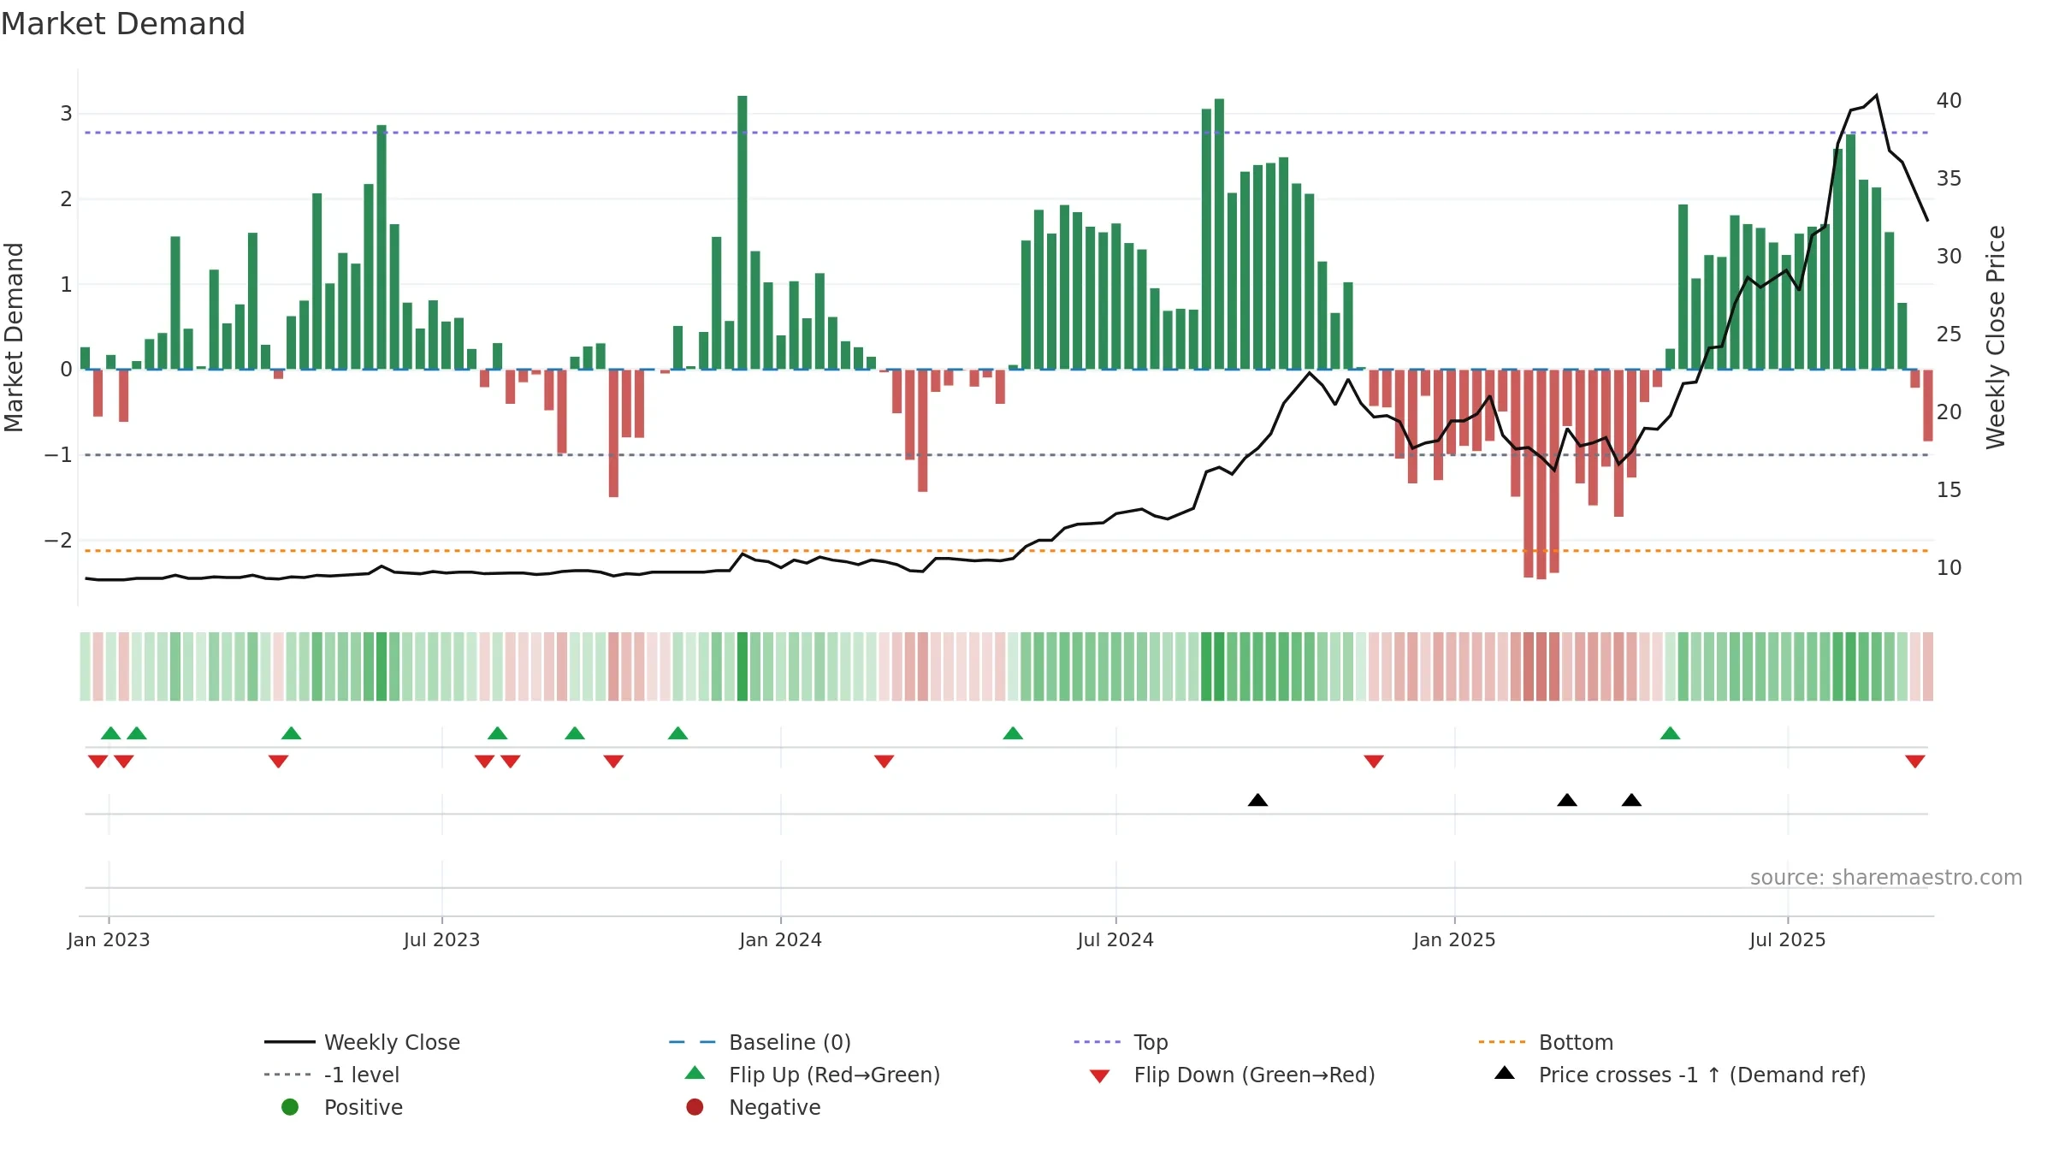Click the Weekly Close legend line
2053x1155 pixels.
click(290, 1042)
